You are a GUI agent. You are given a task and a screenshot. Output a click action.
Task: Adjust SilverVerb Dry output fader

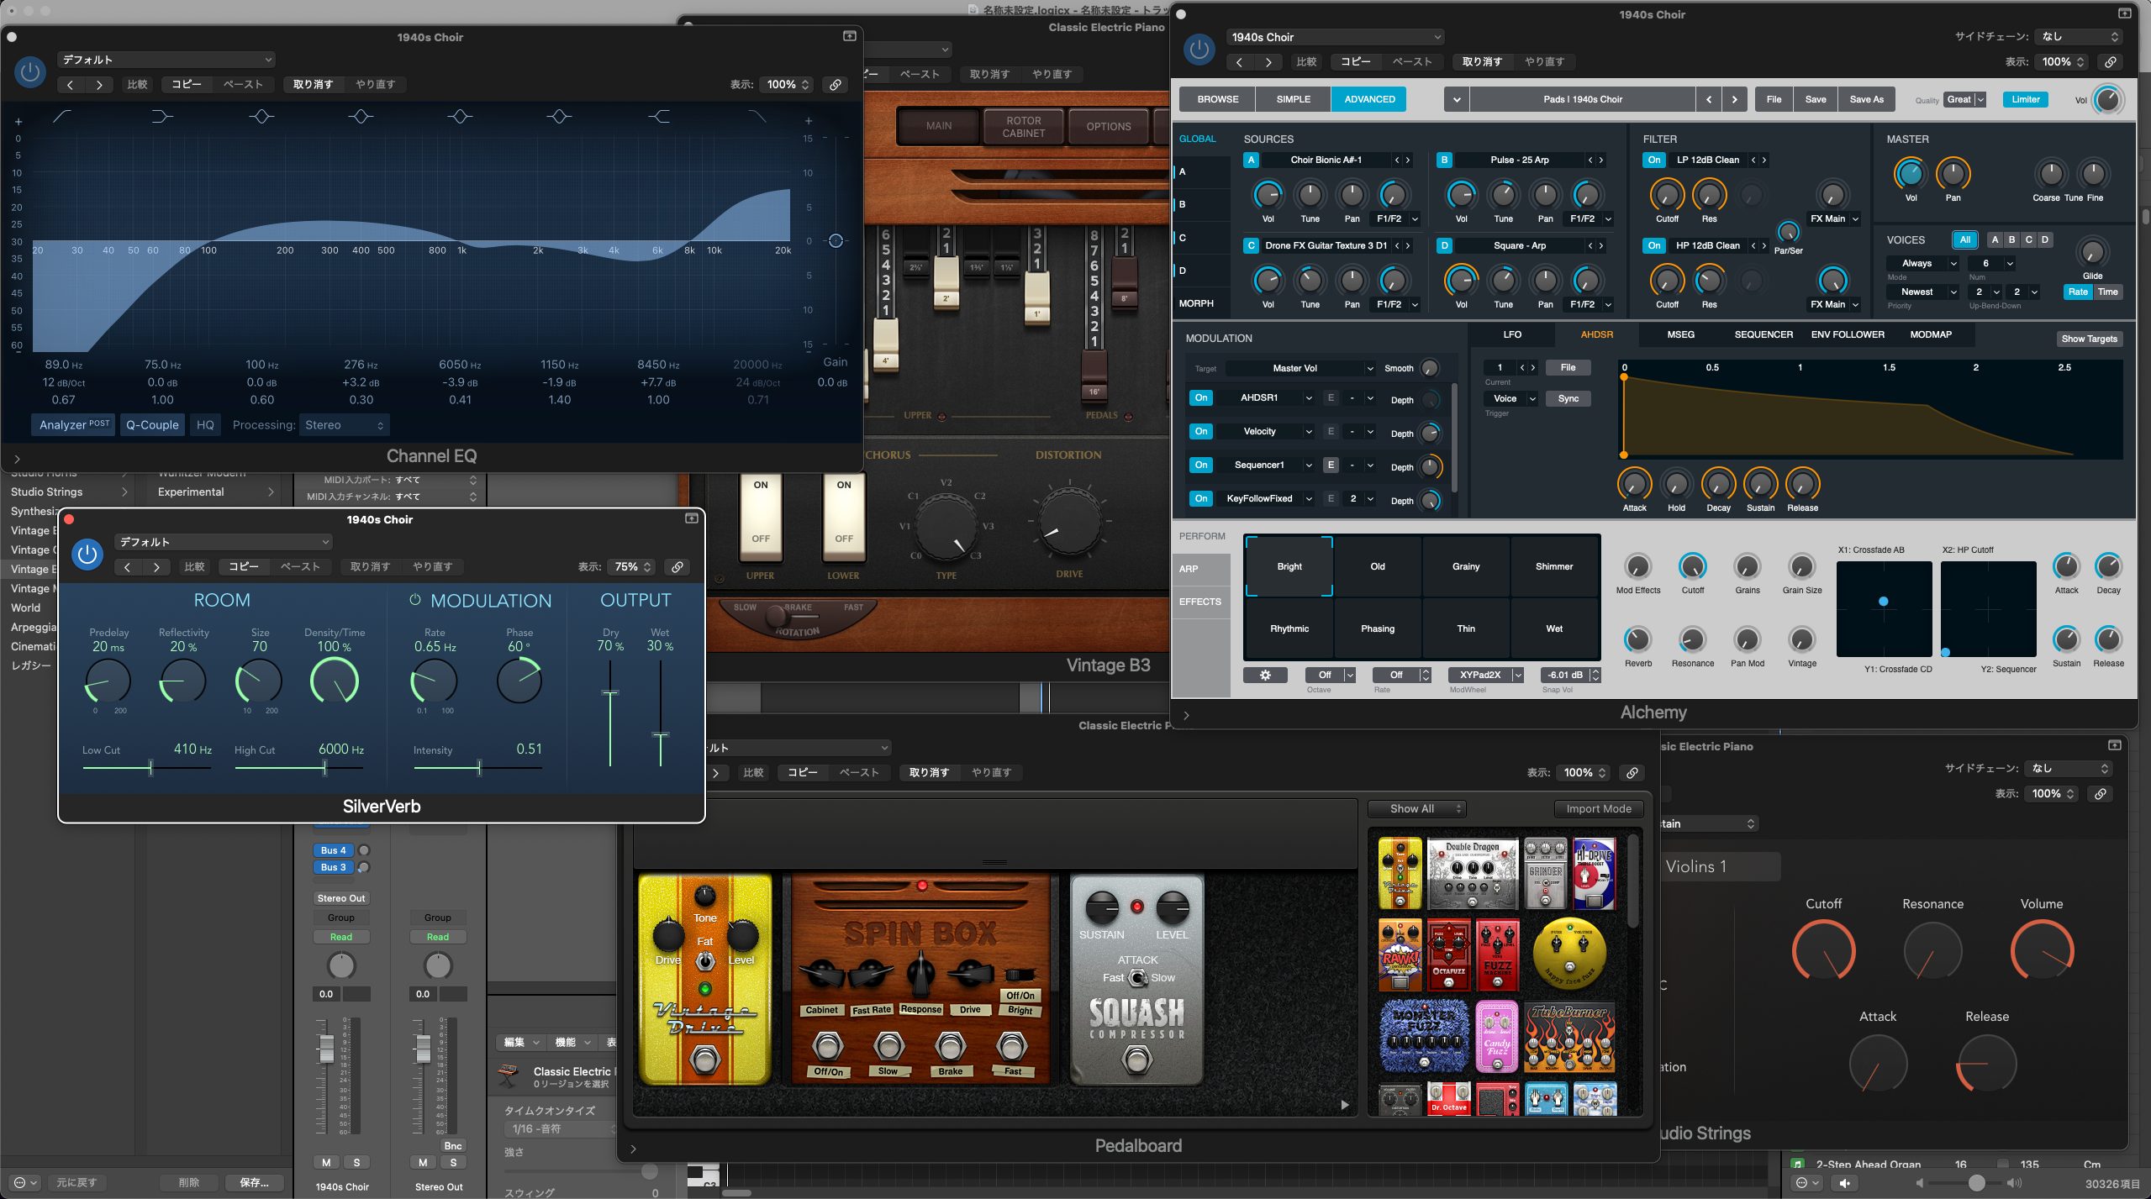coord(610,693)
